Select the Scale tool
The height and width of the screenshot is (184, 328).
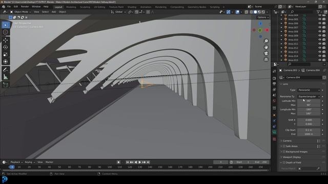click(x=6, y=55)
